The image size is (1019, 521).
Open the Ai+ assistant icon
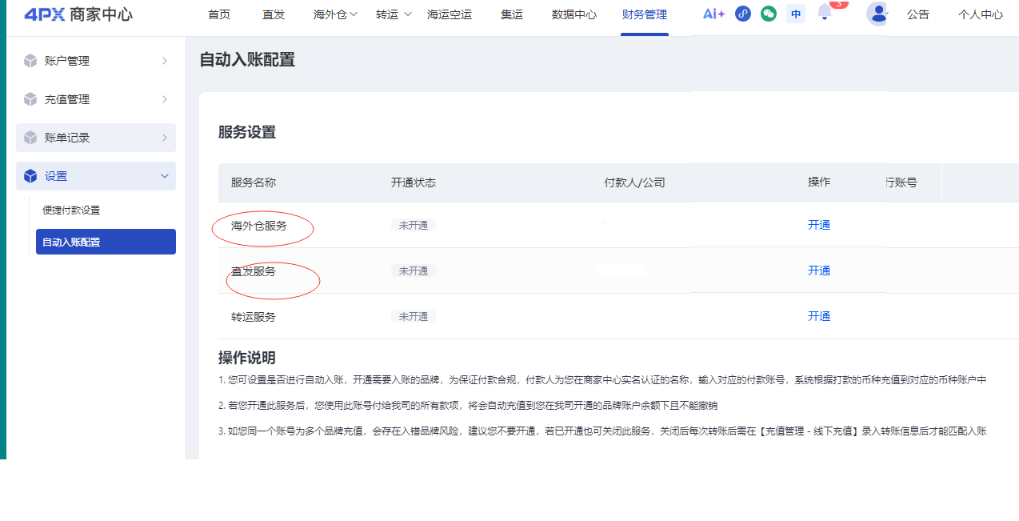713,14
